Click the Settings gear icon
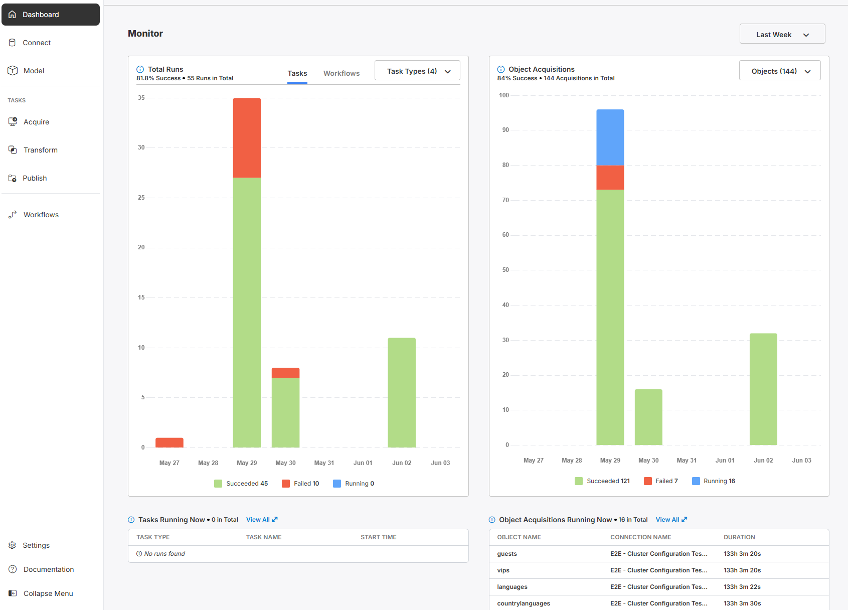This screenshot has height=610, width=848. tap(13, 545)
